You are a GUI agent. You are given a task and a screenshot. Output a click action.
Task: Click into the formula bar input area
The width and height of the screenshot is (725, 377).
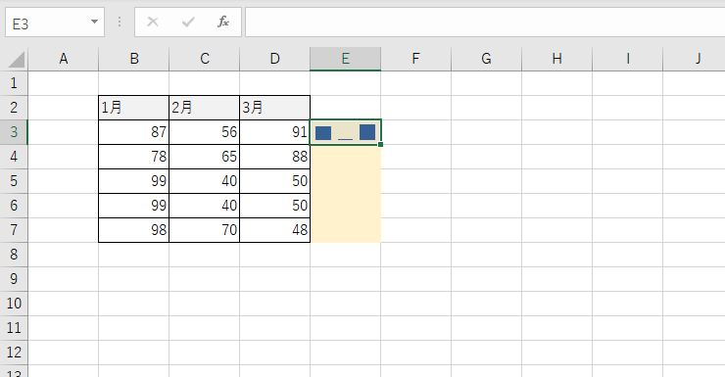(x=485, y=22)
